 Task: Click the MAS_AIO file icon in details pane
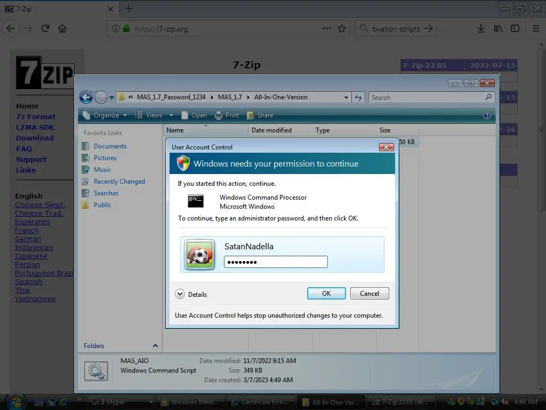96,370
